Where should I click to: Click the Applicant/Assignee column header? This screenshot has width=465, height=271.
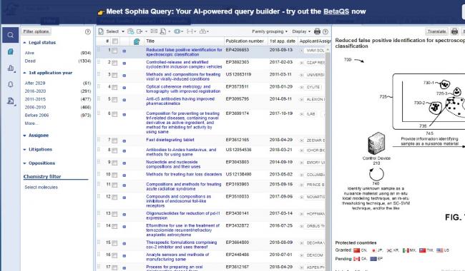(315, 41)
